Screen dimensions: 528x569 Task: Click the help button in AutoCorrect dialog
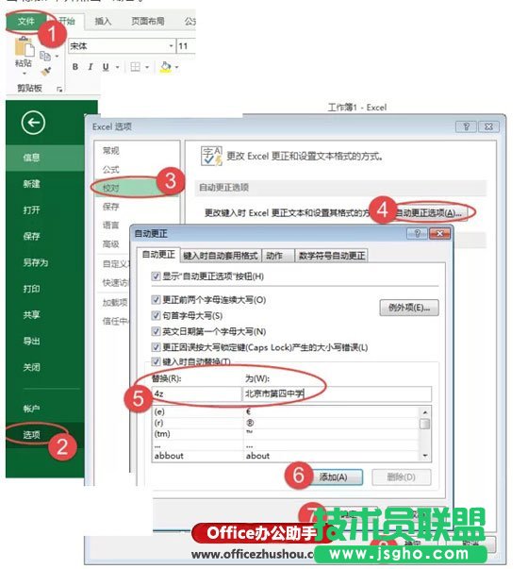(417, 234)
